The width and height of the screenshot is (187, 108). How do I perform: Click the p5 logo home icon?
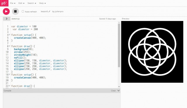point(4,3)
